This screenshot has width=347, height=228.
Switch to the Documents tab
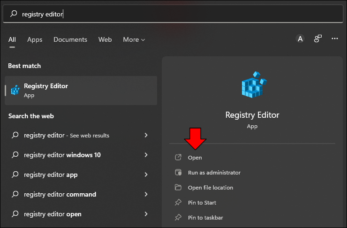70,40
